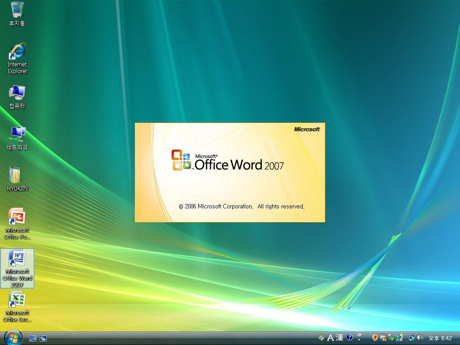Open the 휴지통 recycle bin icon
The width and height of the screenshot is (460, 345).
pos(17,14)
